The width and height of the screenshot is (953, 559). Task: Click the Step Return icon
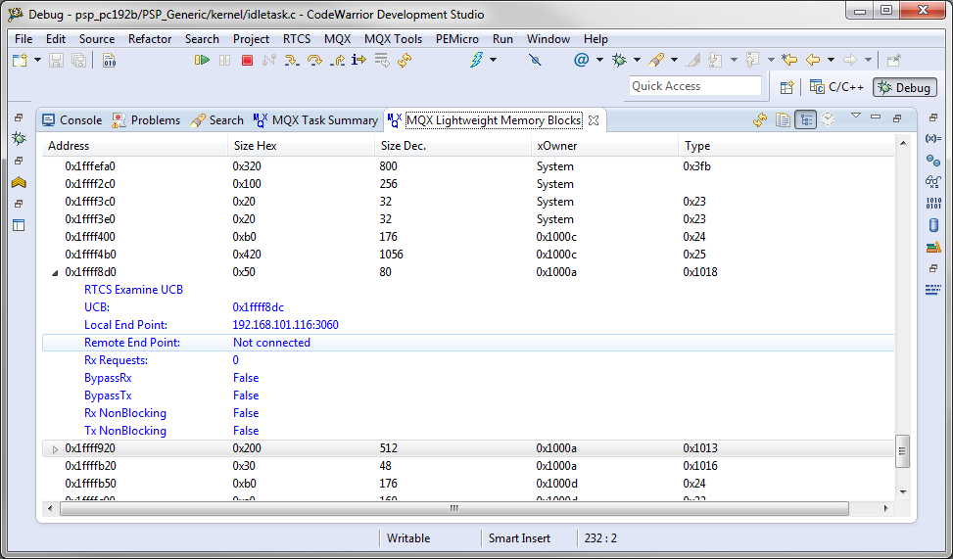coord(337,61)
